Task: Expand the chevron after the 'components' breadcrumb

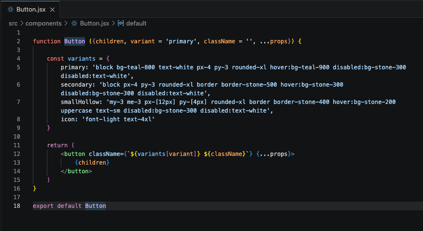Action: [66, 24]
